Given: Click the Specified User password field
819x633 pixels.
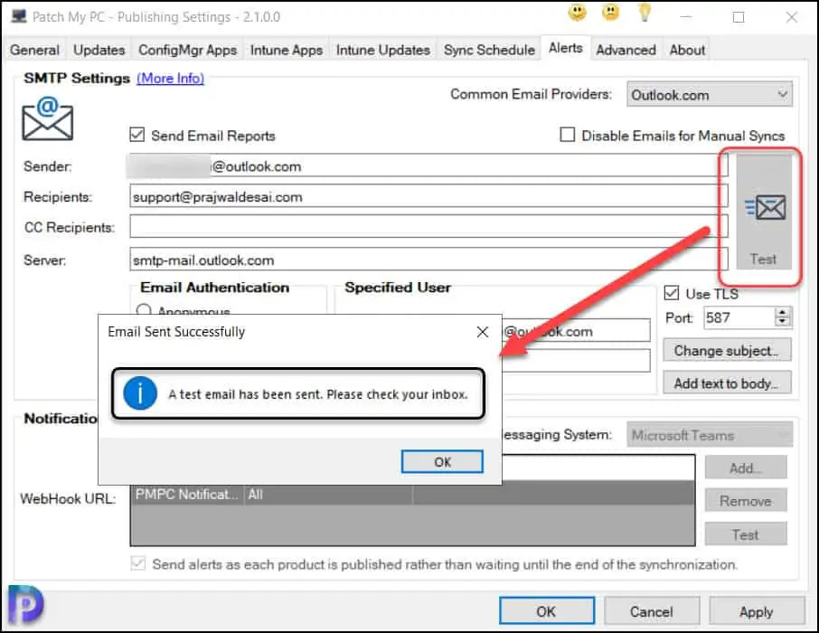Looking at the screenshot, I should click(576, 360).
